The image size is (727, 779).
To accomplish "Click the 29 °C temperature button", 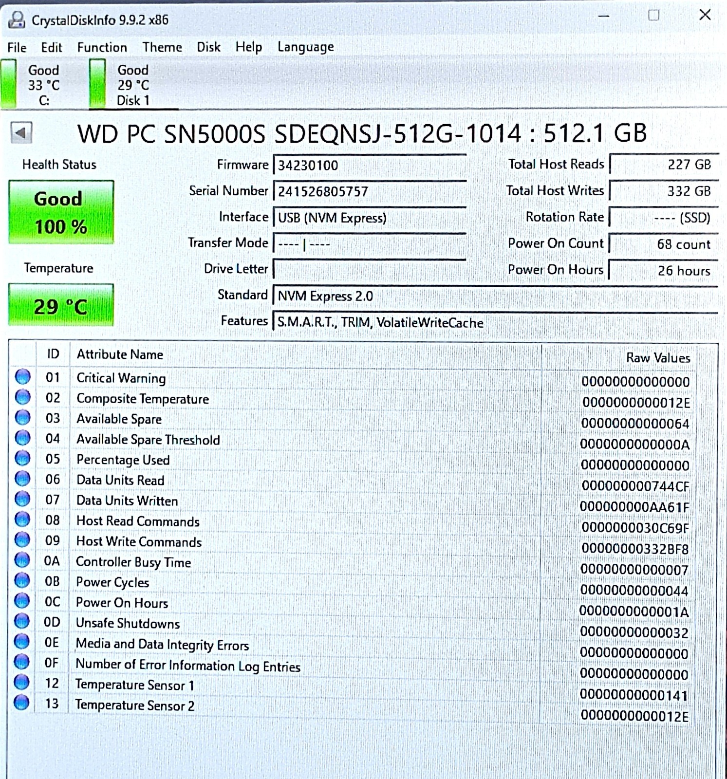I will [61, 305].
